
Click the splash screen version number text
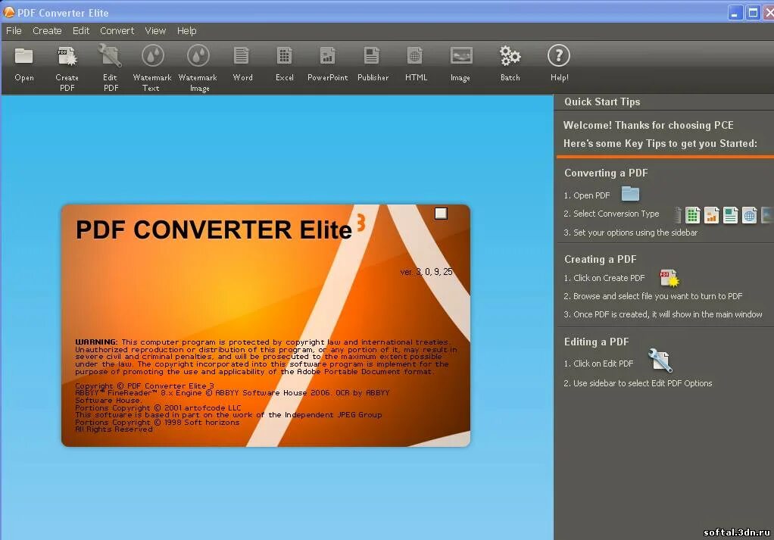pos(426,272)
